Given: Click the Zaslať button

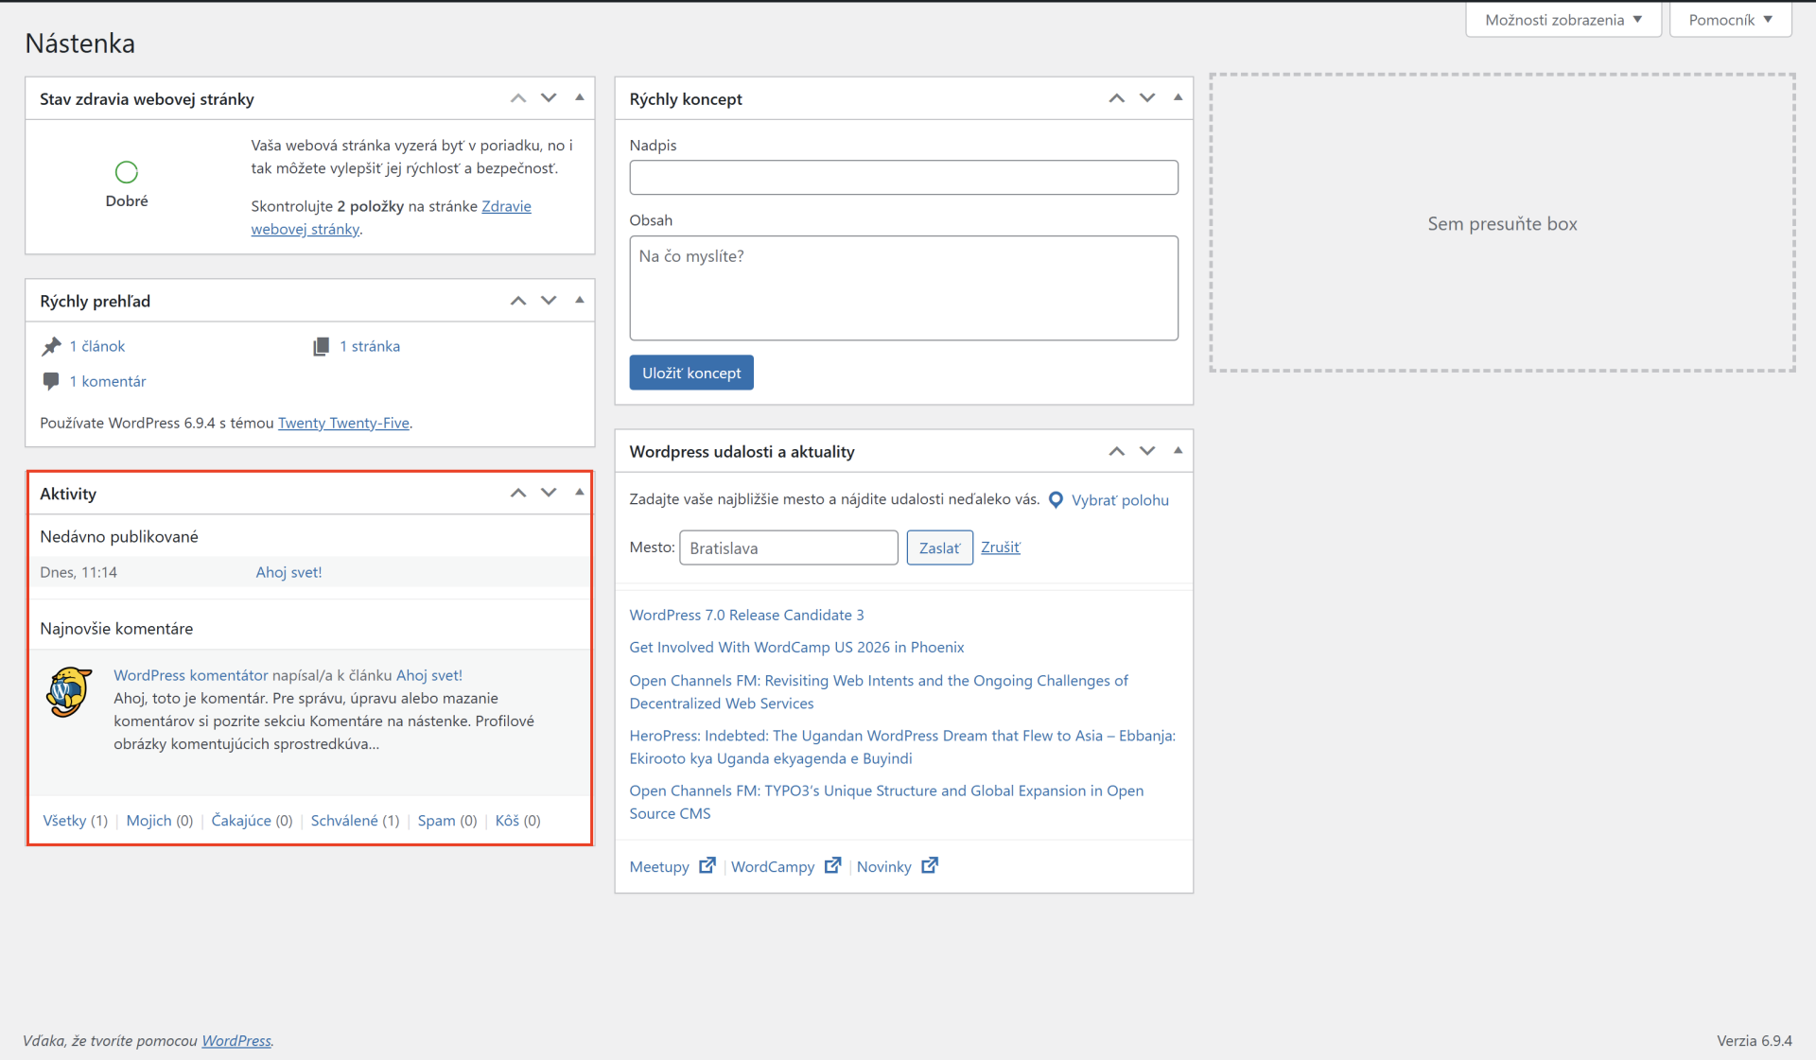Looking at the screenshot, I should 939,547.
